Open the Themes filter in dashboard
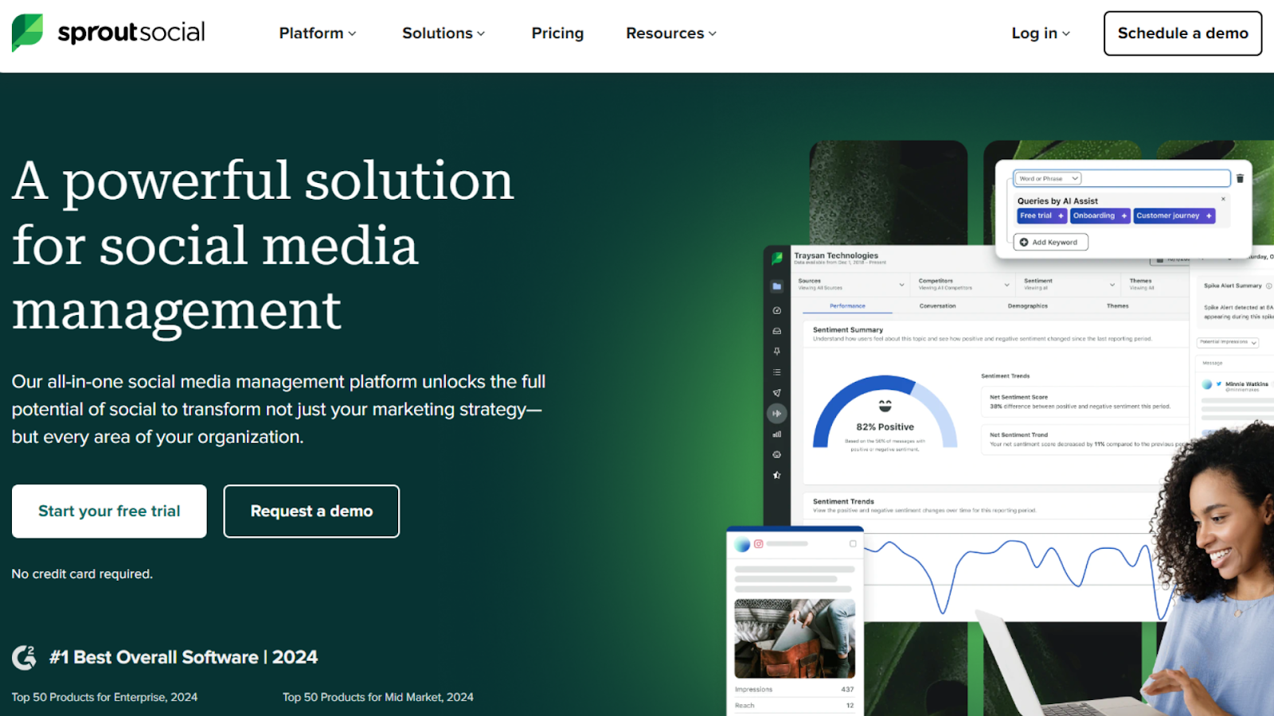This screenshot has height=716, width=1274. tap(1153, 284)
